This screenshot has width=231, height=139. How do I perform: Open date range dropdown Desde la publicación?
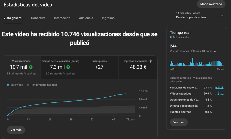coord(200,15)
